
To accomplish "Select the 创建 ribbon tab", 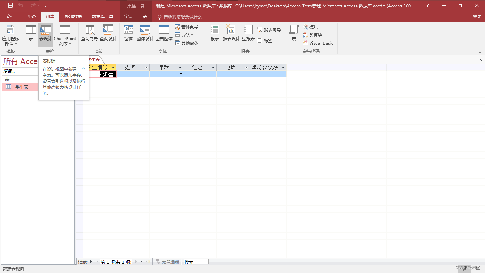I will click(x=50, y=17).
